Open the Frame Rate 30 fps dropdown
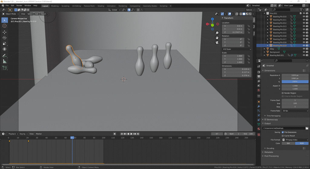310x169 pixels. [295, 111]
